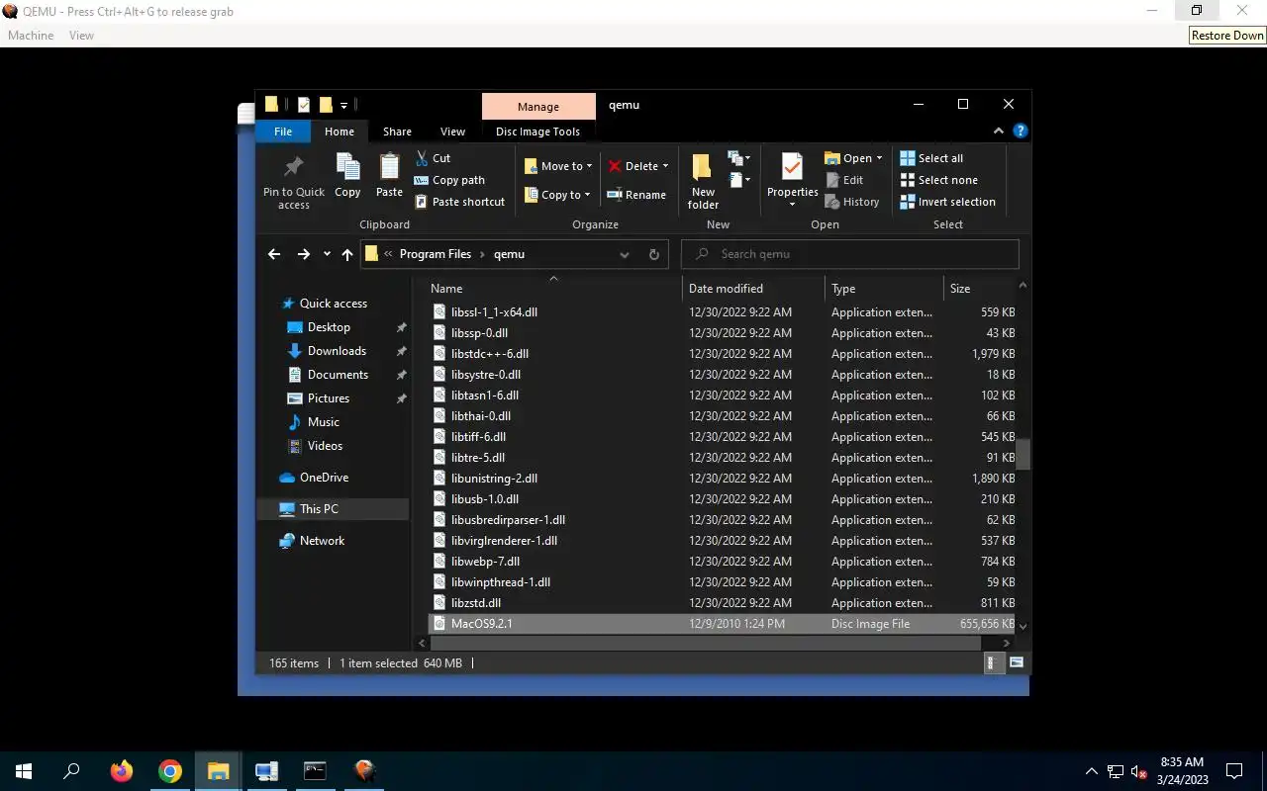Click the taskbar Search magnifier
This screenshot has width=1267, height=791.
click(x=72, y=771)
